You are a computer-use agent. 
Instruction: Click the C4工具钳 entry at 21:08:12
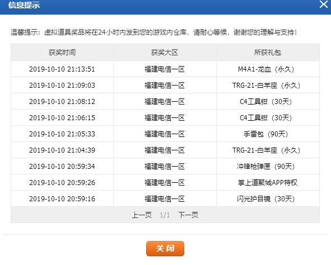pyautogui.click(x=266, y=102)
